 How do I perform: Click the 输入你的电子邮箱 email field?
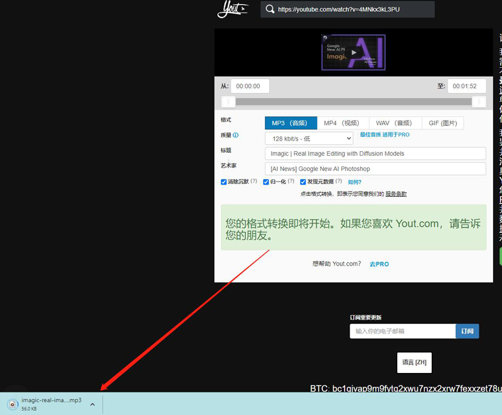(x=403, y=331)
